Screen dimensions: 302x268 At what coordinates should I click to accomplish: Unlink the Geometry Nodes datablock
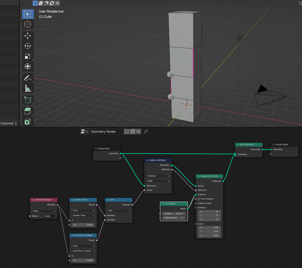click(138, 132)
